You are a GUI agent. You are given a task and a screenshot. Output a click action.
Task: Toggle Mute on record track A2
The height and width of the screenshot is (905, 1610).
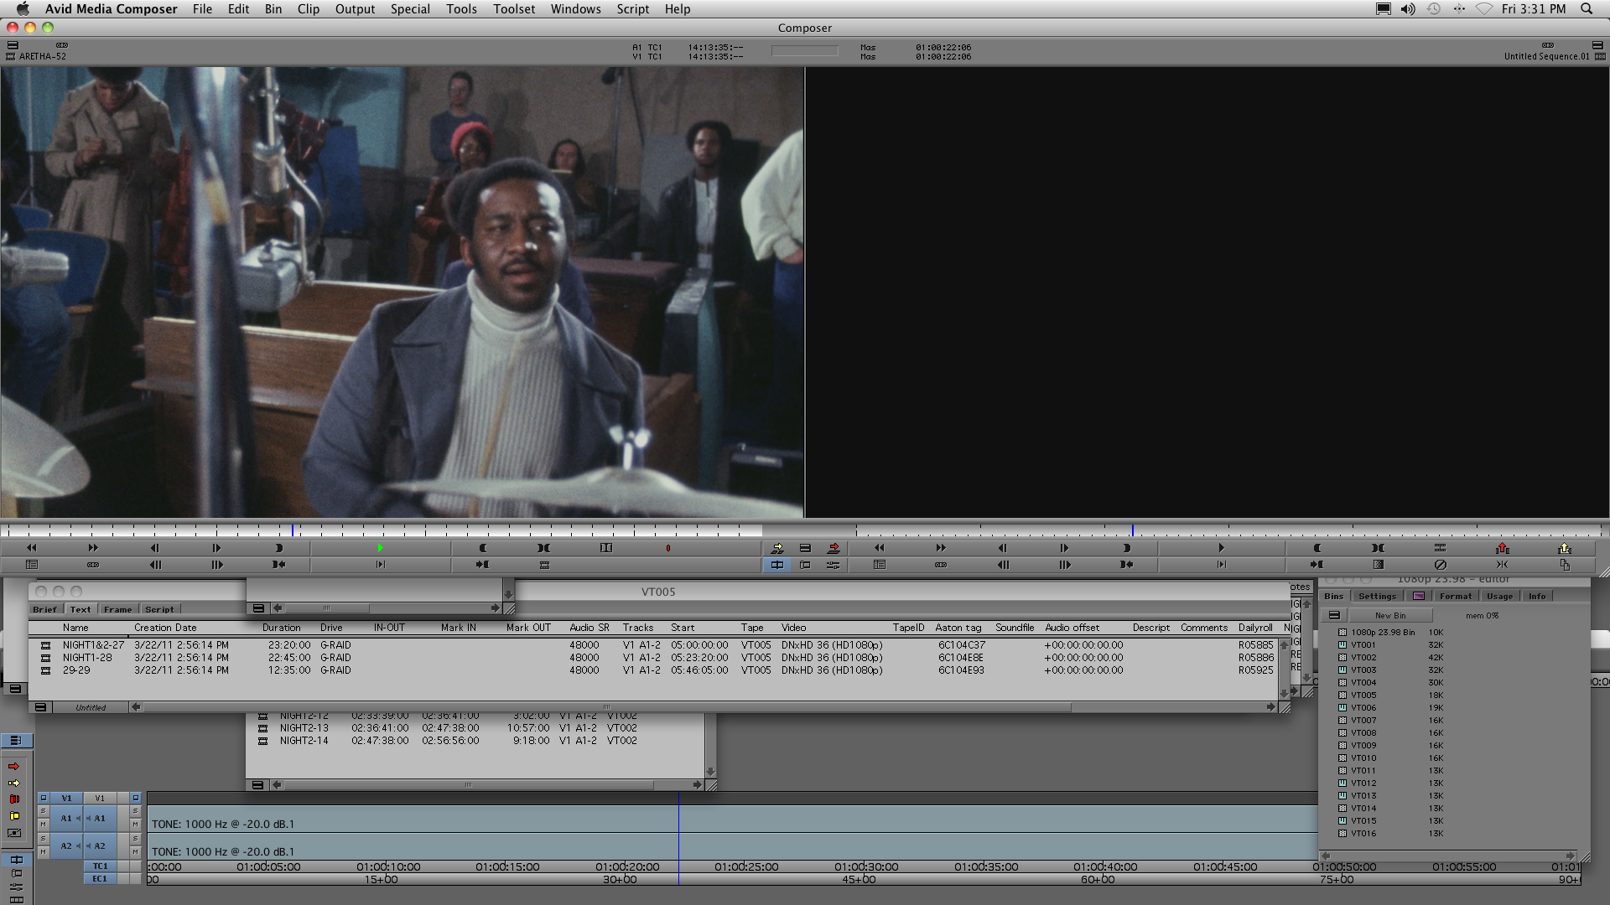tap(135, 851)
